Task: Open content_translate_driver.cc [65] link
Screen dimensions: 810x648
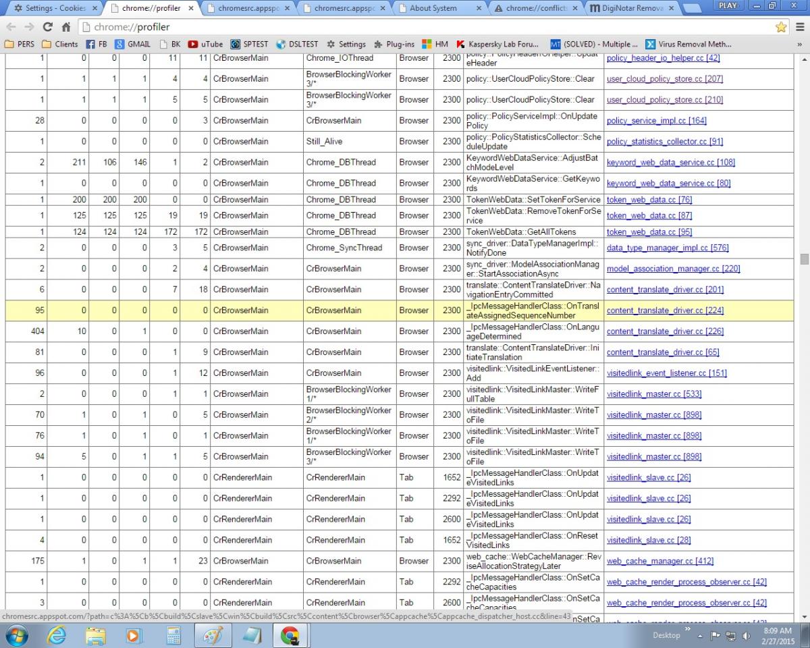Action: coord(663,352)
